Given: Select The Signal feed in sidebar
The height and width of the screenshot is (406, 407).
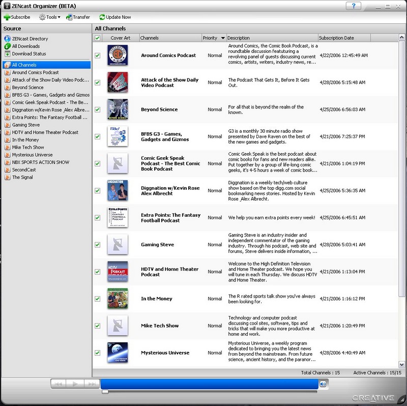Looking at the screenshot, I should (47, 177).
